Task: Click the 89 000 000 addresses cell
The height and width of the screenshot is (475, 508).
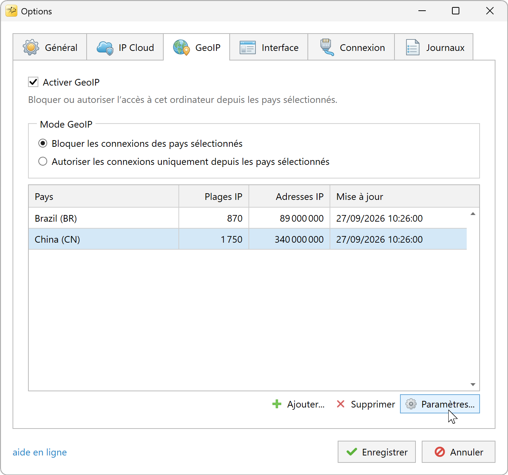Action: pos(289,218)
